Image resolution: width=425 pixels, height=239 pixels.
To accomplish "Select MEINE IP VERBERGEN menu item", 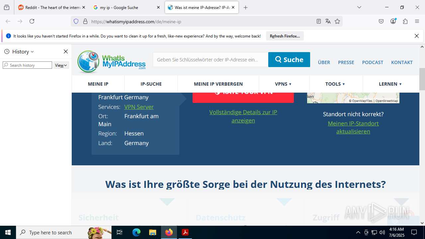I will click(x=218, y=84).
